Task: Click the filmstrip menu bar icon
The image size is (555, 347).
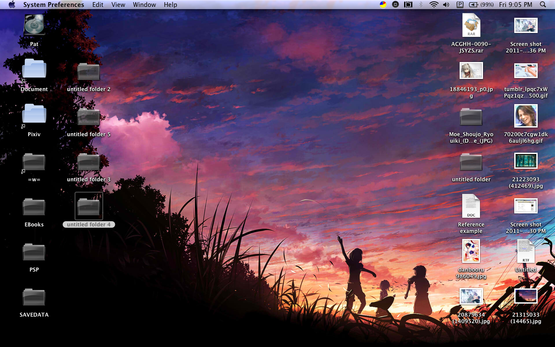Action: coord(408,5)
